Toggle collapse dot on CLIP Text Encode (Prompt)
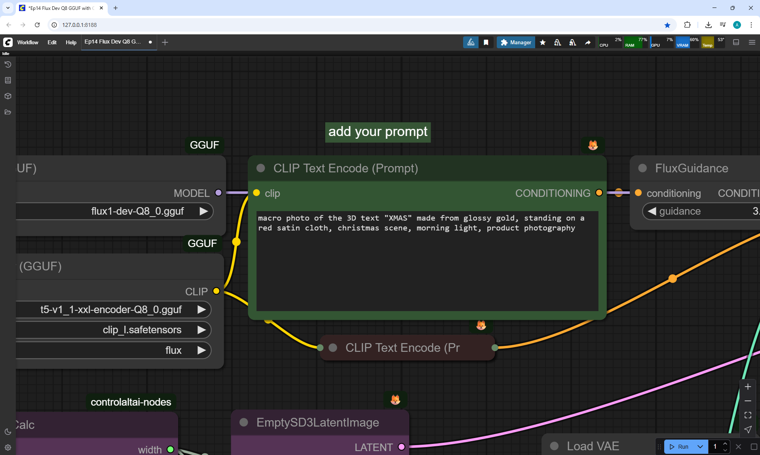Image resolution: width=760 pixels, height=455 pixels. coord(260,168)
